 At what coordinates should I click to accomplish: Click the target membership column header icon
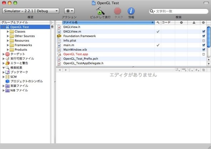(x=204, y=22)
